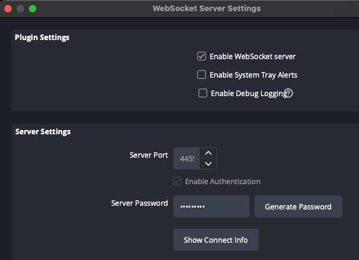Click the Server Password label
The height and width of the screenshot is (260, 359).
140,203
